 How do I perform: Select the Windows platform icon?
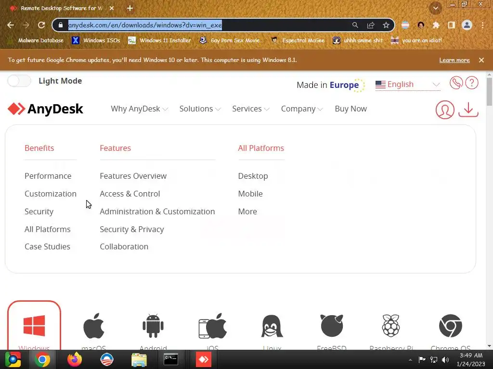[34, 326]
